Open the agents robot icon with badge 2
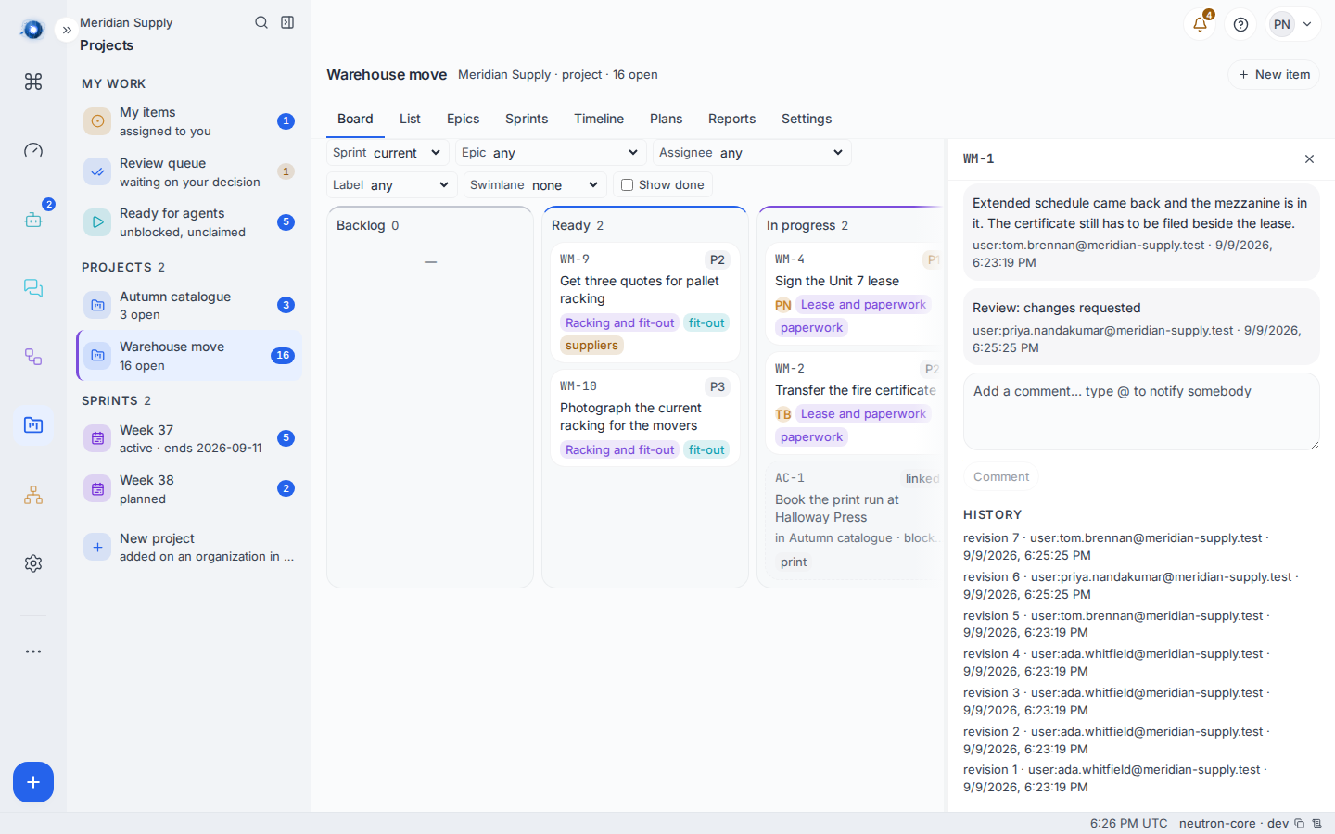The image size is (1335, 834). tap(33, 220)
